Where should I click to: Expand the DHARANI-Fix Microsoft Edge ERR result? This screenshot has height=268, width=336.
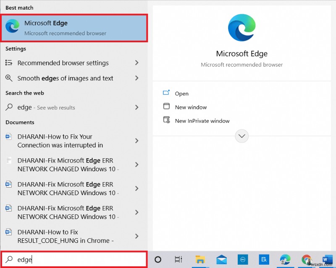tap(137, 165)
